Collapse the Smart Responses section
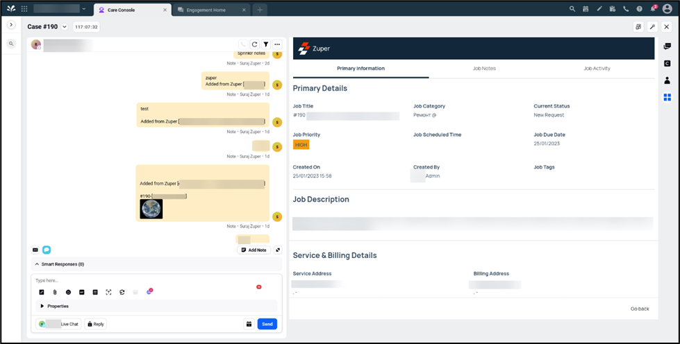 [x=36, y=264]
